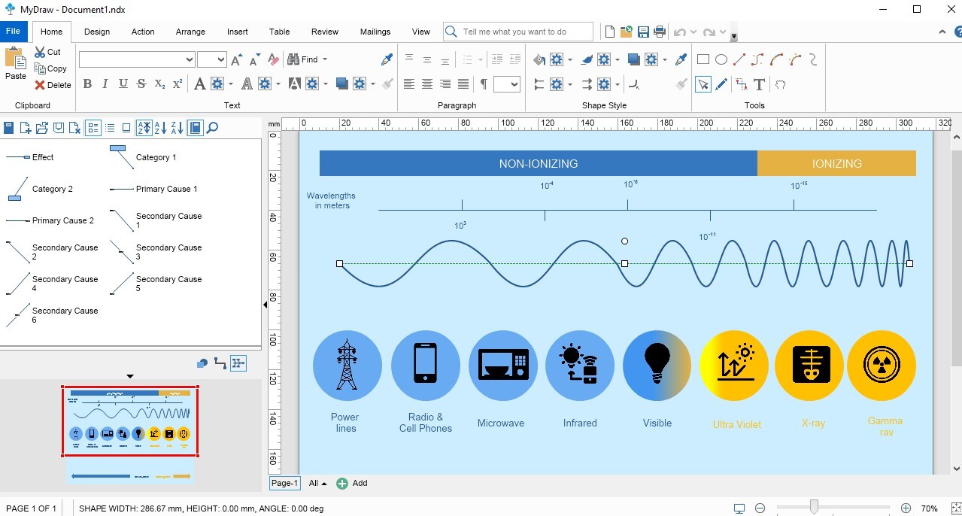
Task: Open the font size dropdown
Action: [221, 59]
